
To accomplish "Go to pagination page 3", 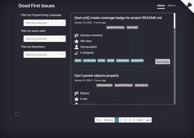I will point(125,120).
